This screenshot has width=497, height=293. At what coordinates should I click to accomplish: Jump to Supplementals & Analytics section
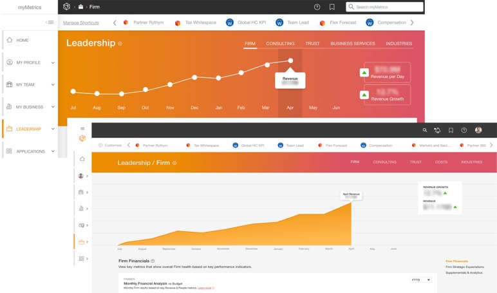tap(464, 272)
